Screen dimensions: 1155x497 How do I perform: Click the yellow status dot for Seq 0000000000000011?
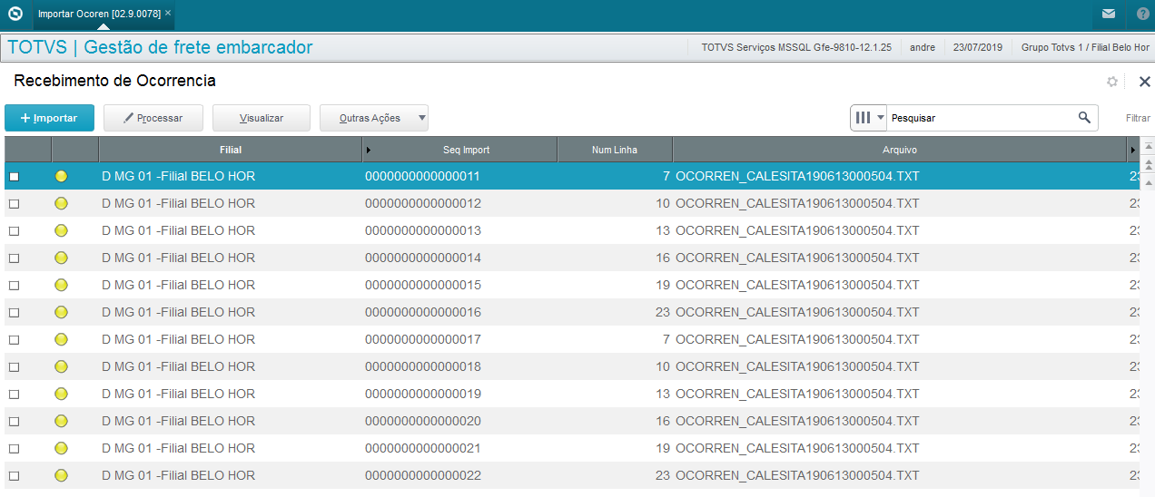61,176
